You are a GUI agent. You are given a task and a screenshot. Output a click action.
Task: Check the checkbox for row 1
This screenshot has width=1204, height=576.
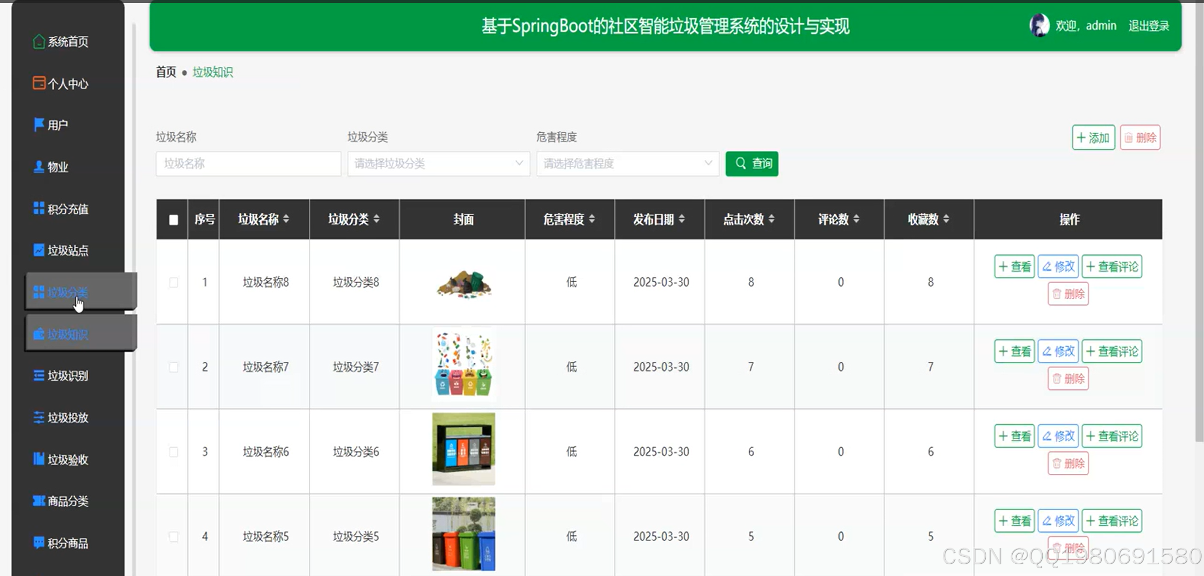click(x=173, y=283)
